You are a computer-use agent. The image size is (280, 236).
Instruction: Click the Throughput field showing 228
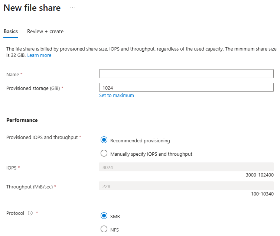click(x=186, y=186)
